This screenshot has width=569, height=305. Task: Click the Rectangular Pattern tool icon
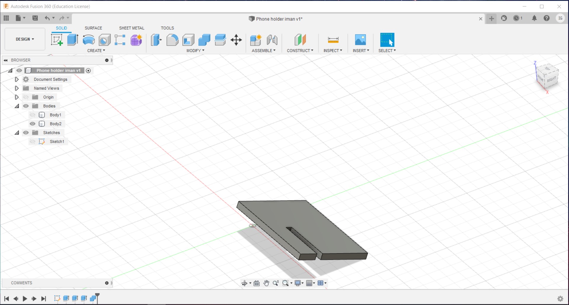pyautogui.click(x=120, y=40)
